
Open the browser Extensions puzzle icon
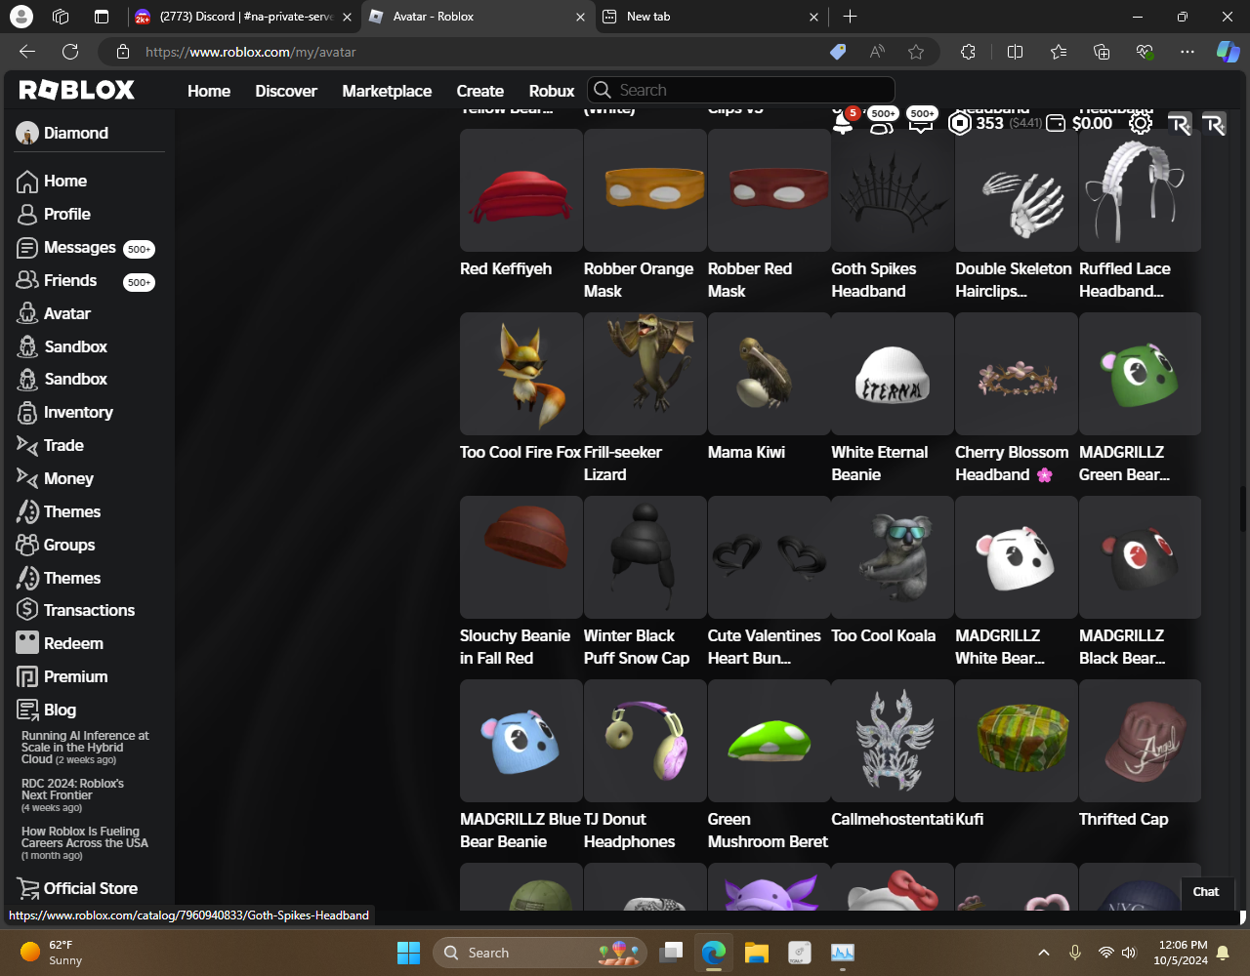[x=968, y=52]
